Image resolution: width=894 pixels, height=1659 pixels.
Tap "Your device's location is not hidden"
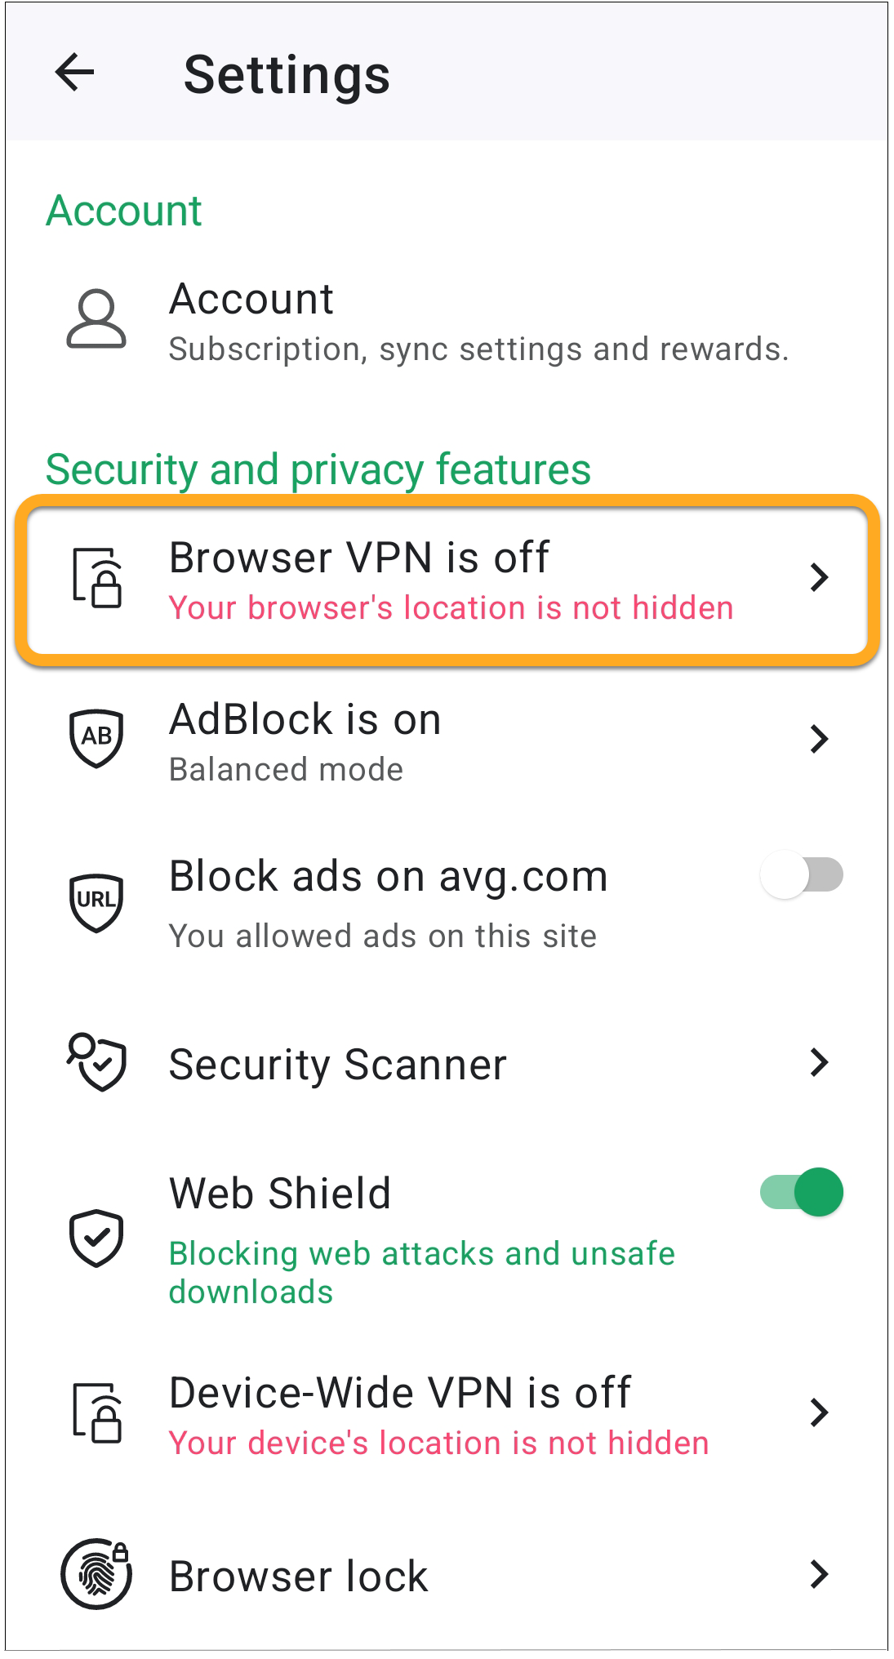click(x=438, y=1443)
